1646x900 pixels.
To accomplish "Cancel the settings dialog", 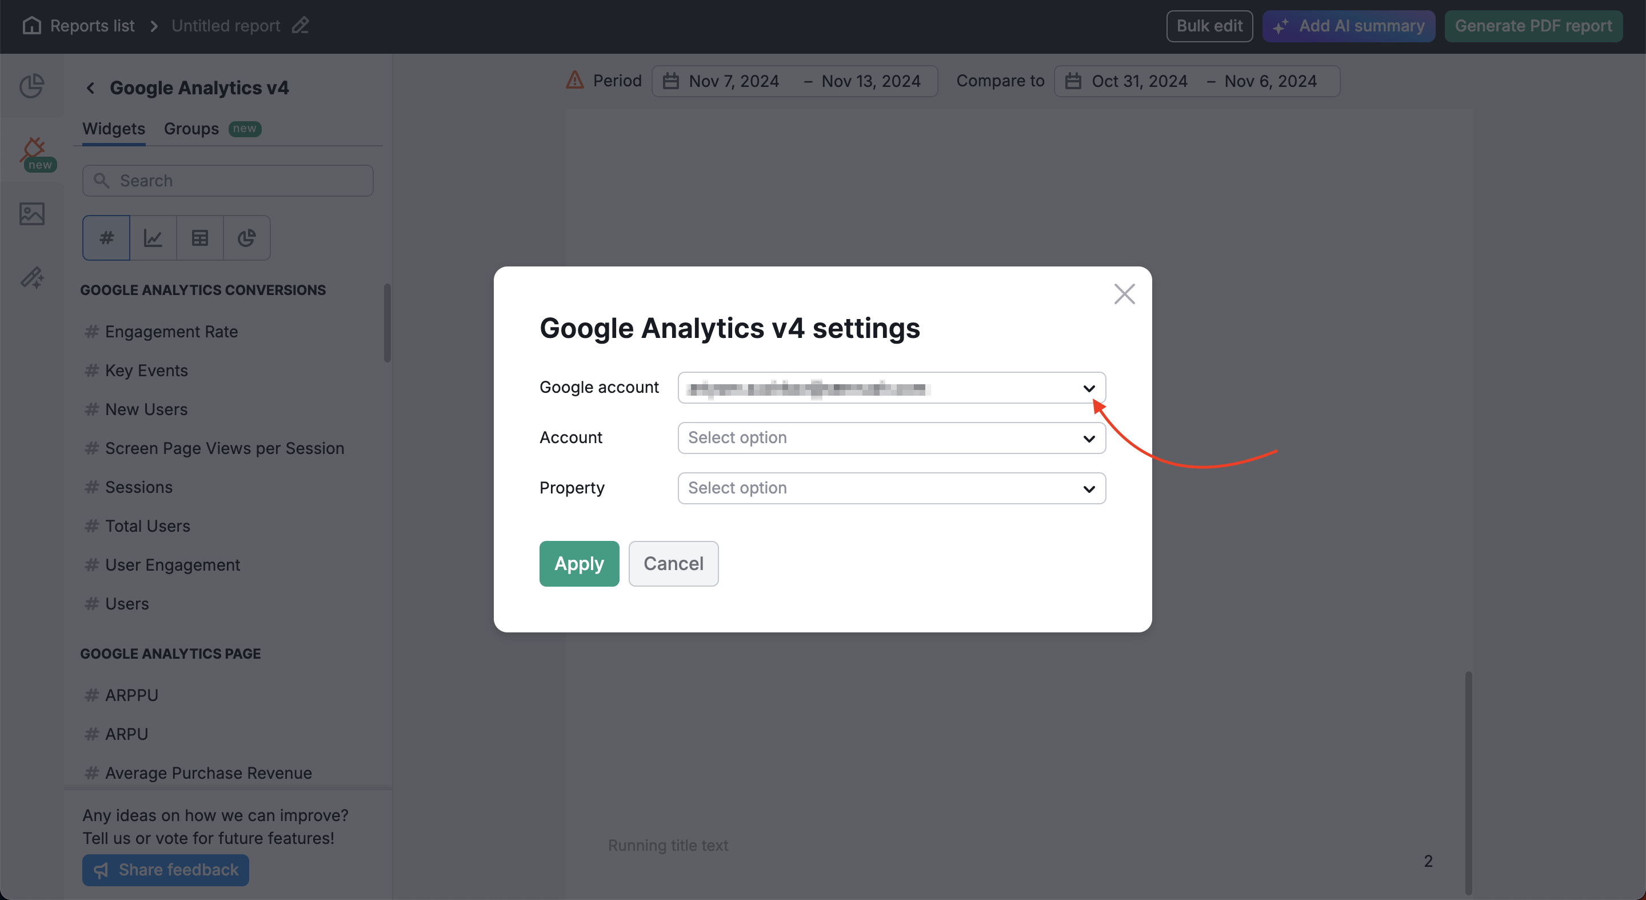I will tap(673, 563).
